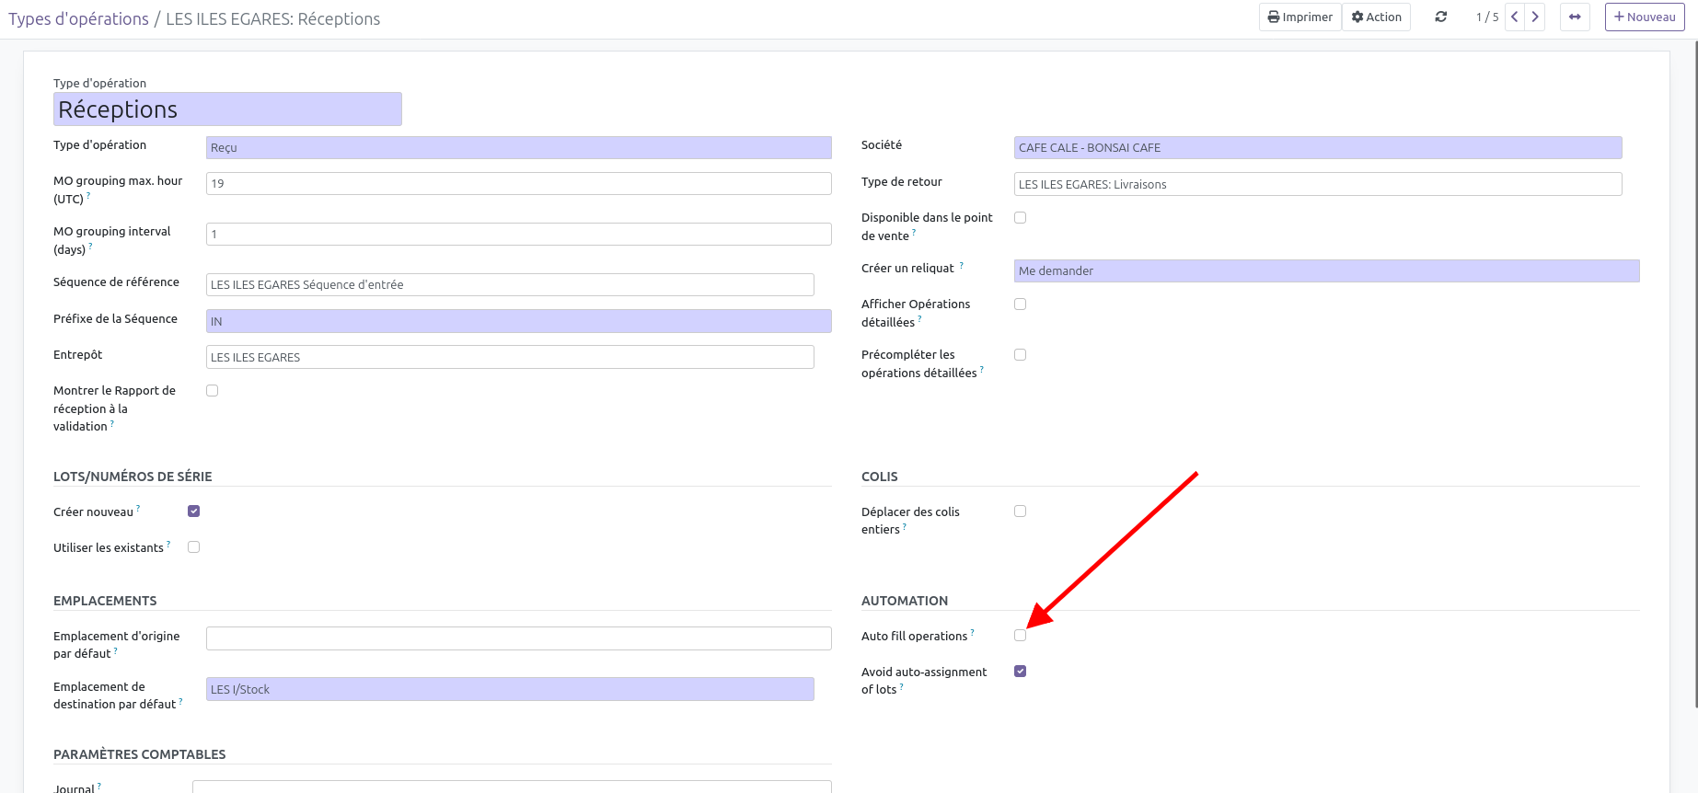Viewport: 1698px width, 793px height.
Task: Tick the Utiliser les existants checkbox
Action: (x=193, y=547)
